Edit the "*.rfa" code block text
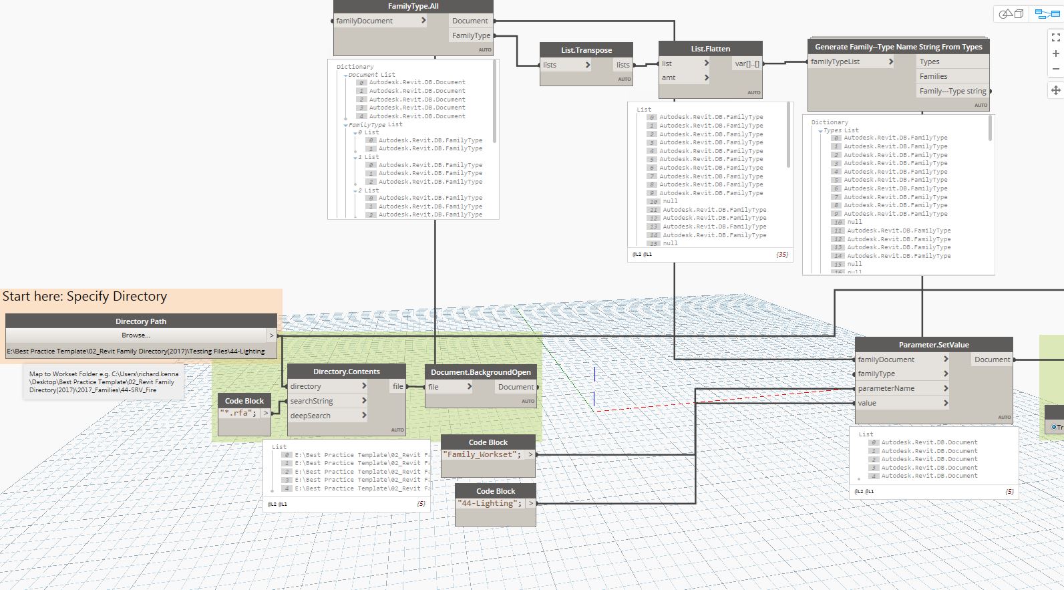This screenshot has height=590, width=1064. pyautogui.click(x=238, y=413)
